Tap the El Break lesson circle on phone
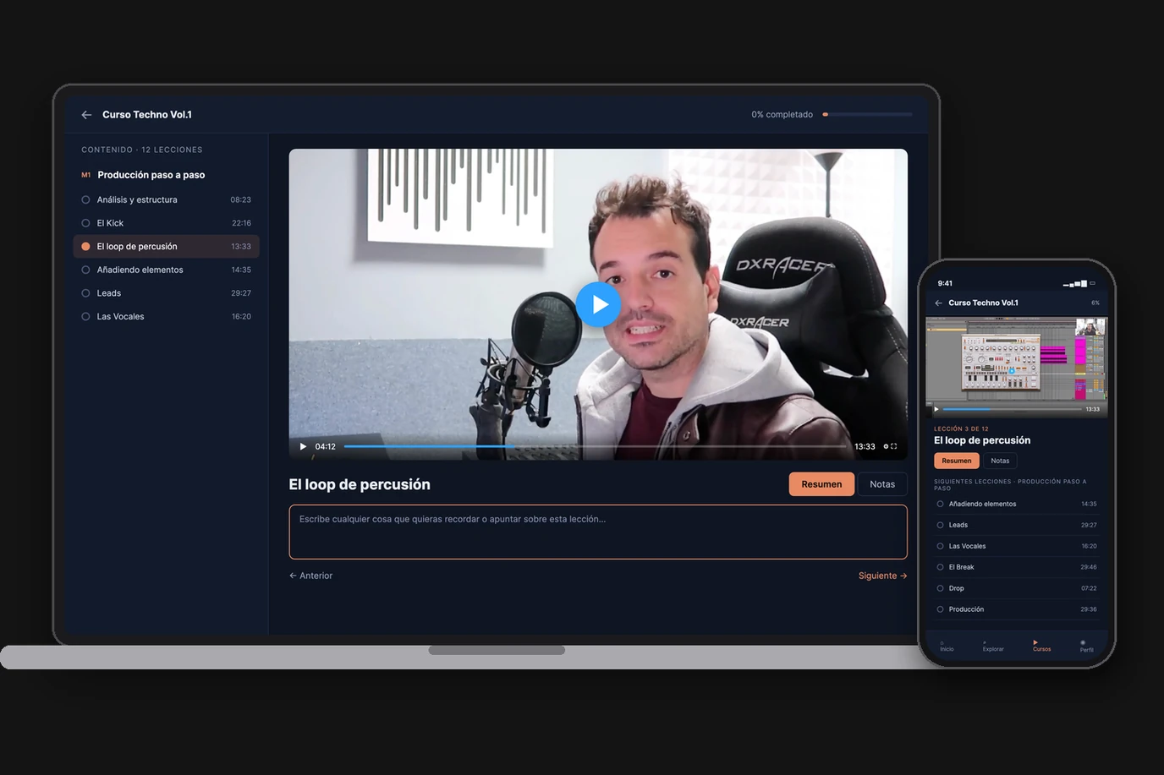The height and width of the screenshot is (775, 1164). [940, 567]
